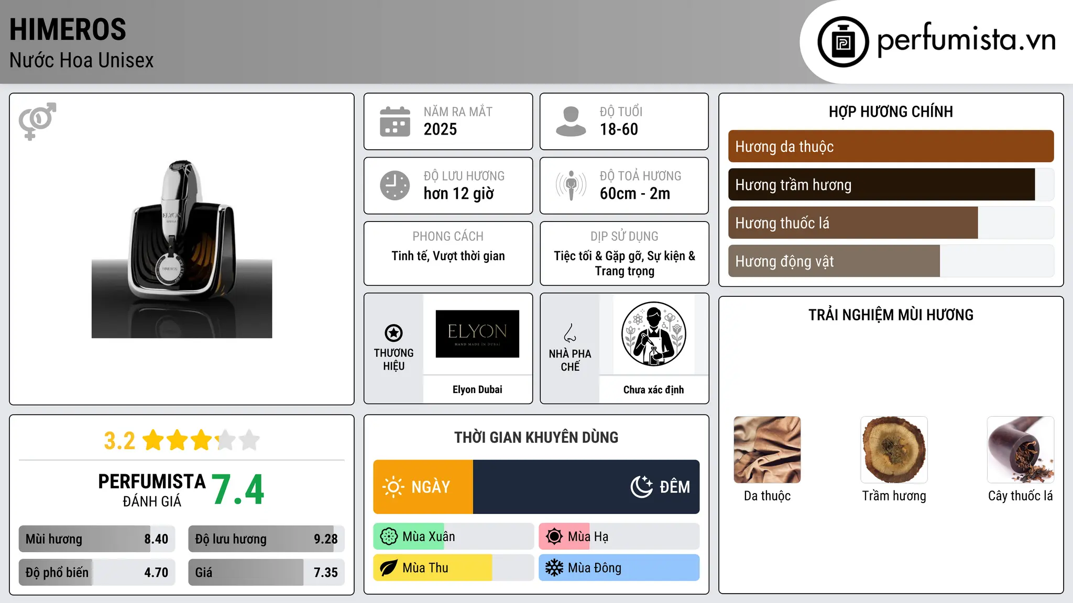The width and height of the screenshot is (1073, 603).
Task: Click the green 7.4 Perfumista score
Action: pos(238,490)
